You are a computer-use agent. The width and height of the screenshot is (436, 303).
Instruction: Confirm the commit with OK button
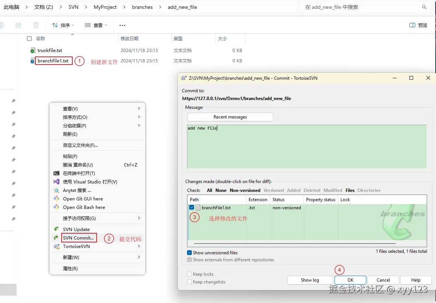[350, 280]
